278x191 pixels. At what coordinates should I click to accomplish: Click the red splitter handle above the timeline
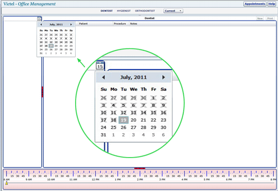click(140, 168)
